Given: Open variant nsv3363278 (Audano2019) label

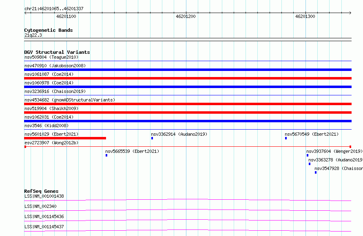Looking at the screenshot, I should 335,160.
